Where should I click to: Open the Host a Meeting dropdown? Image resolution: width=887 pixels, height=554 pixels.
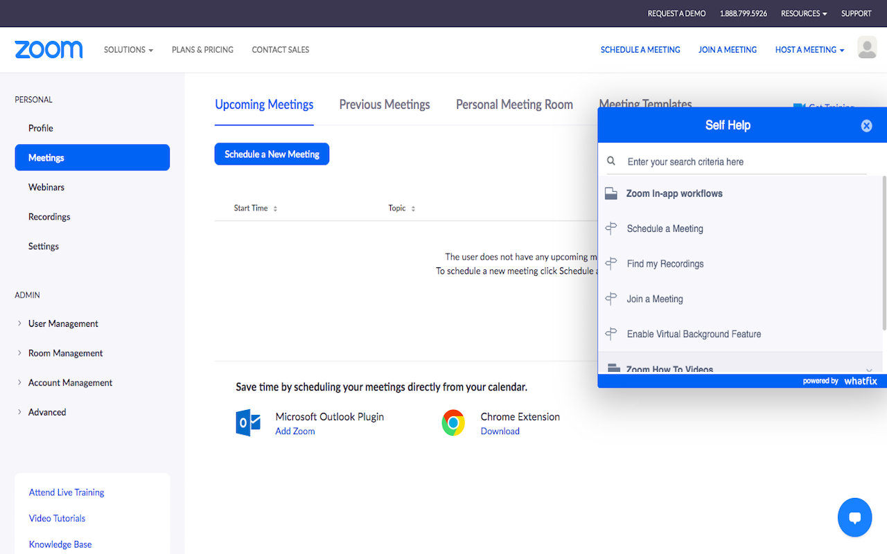(809, 50)
